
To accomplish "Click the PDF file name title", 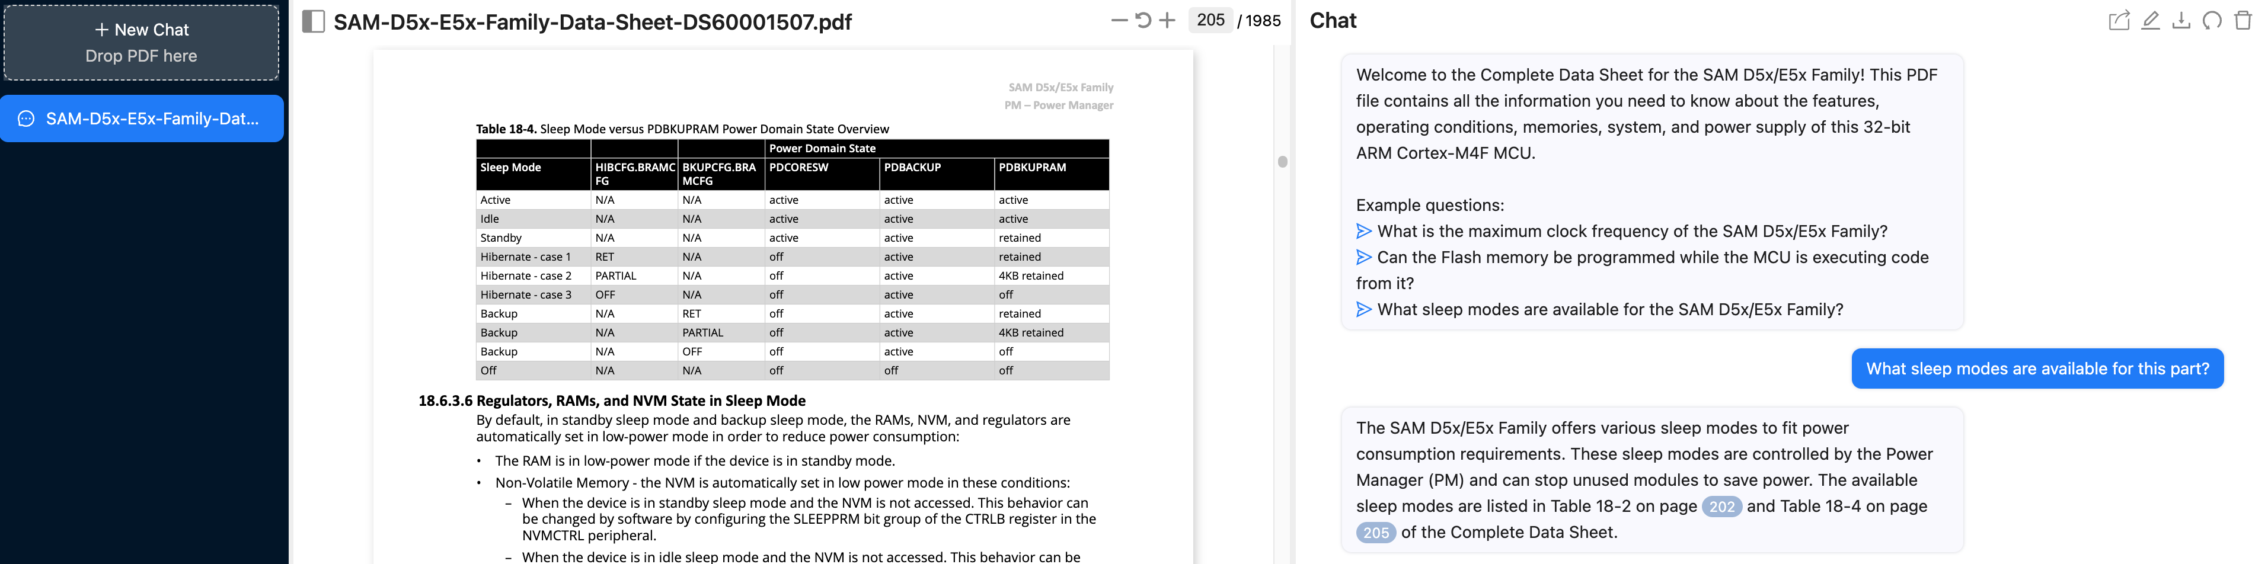I will [x=593, y=22].
